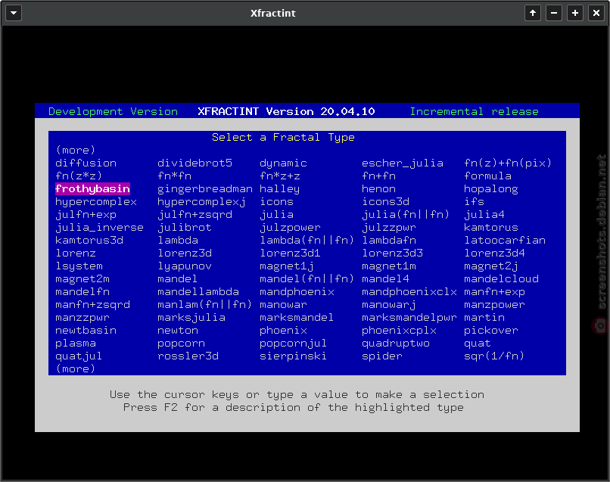Choose quadruptwo from the list
Viewport: 610px width, 482px height.
pos(396,343)
